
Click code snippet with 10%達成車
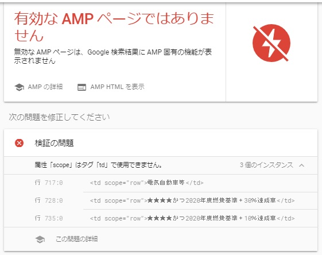tap(192, 218)
